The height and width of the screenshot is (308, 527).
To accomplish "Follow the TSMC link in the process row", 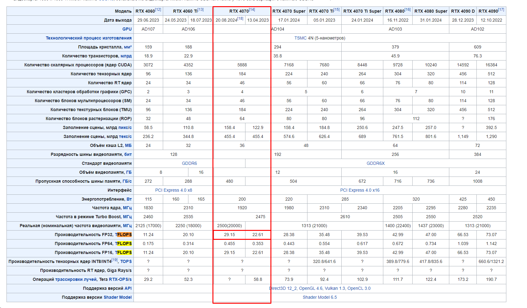I will [x=300, y=38].
